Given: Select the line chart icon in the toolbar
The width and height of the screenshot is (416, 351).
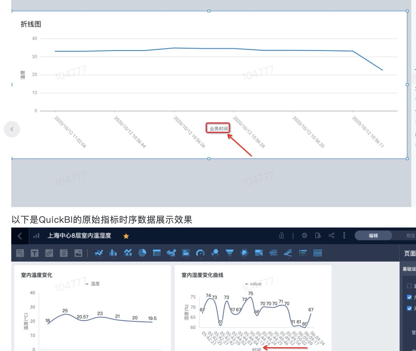Looking at the screenshot, I should coord(99,253).
